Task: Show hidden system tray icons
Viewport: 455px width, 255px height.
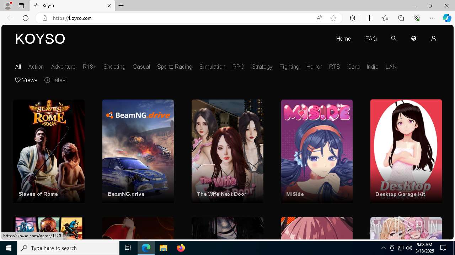Action: click(x=383, y=248)
